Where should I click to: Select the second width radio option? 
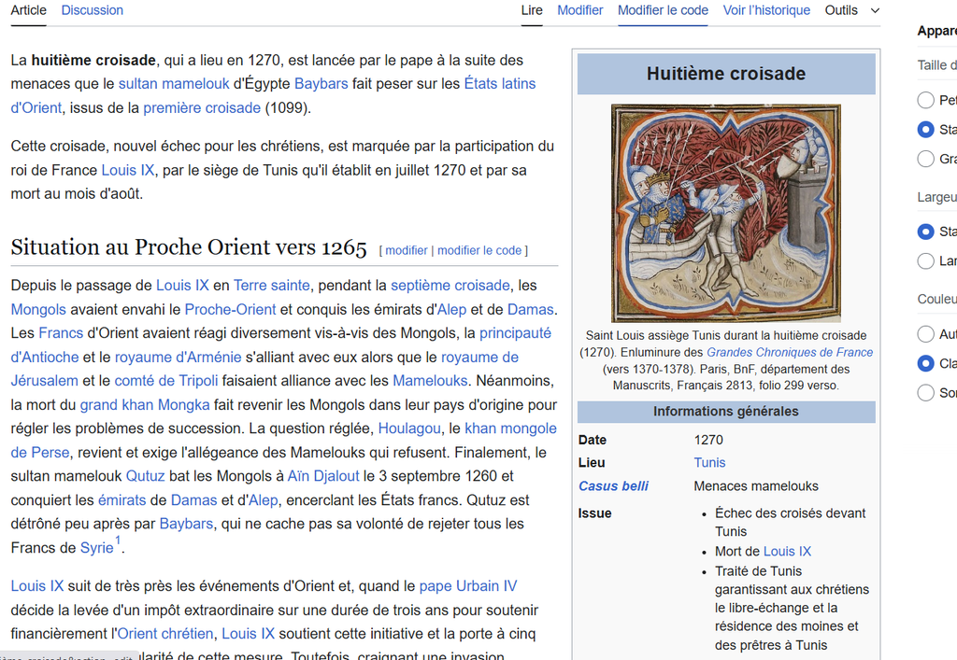[926, 260]
